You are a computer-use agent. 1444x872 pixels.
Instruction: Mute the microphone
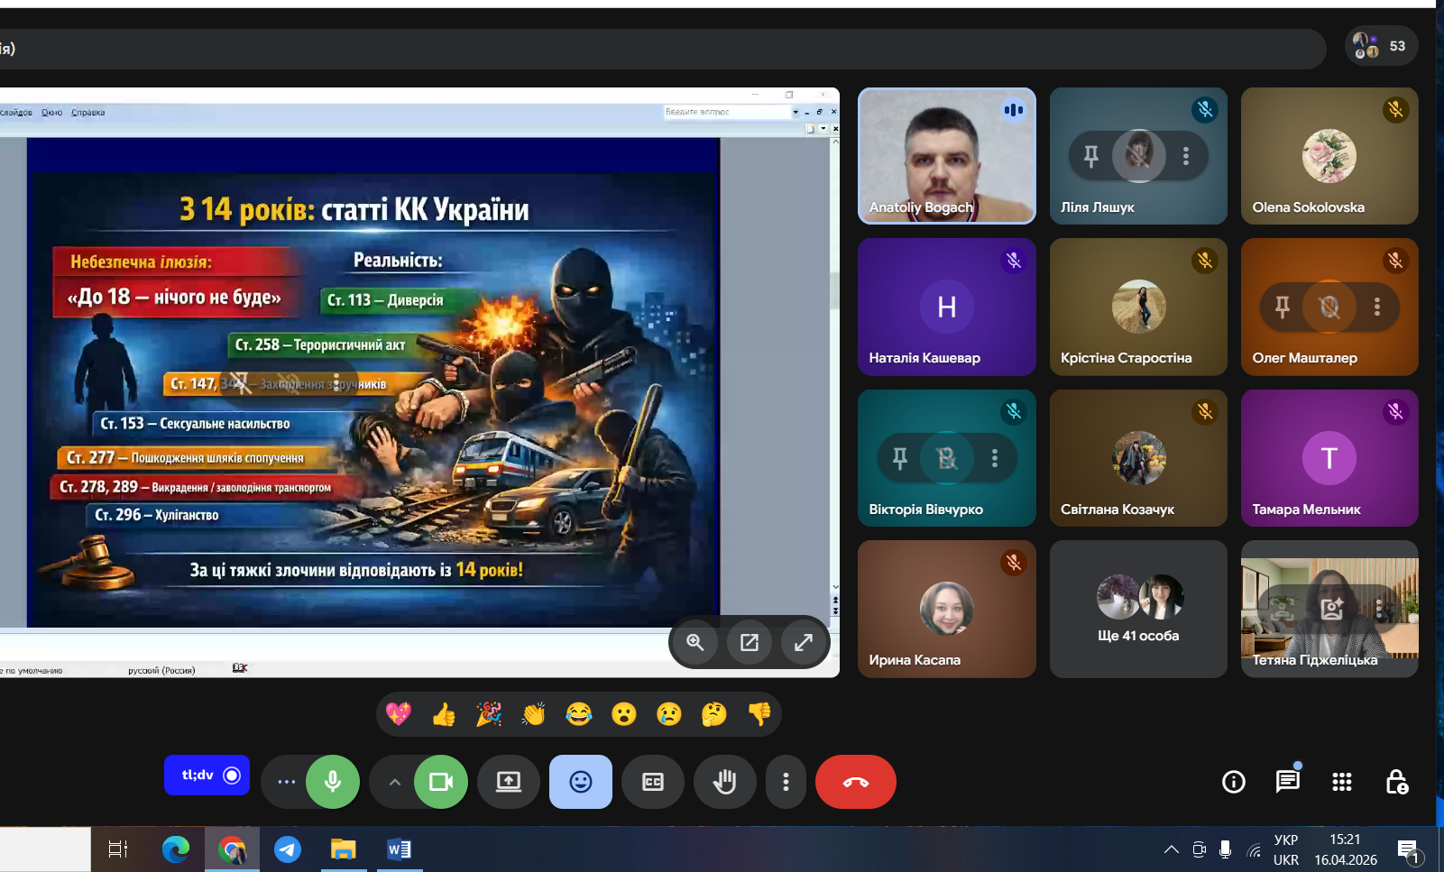click(333, 782)
